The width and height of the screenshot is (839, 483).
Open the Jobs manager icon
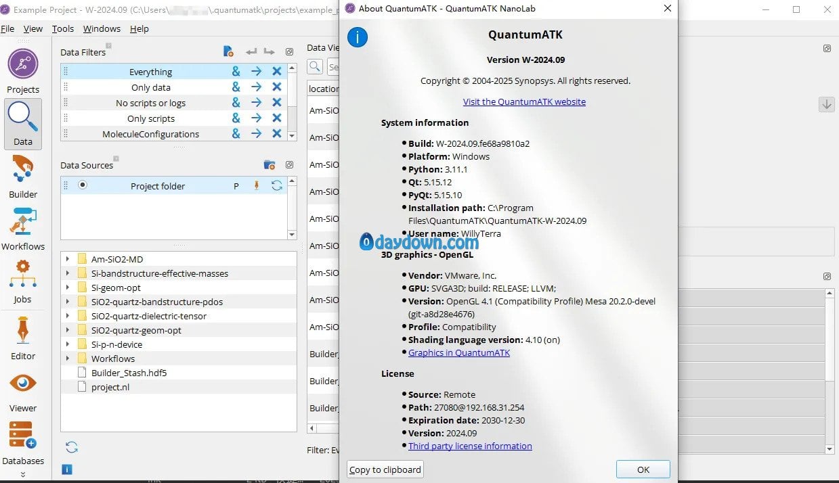pyautogui.click(x=23, y=275)
